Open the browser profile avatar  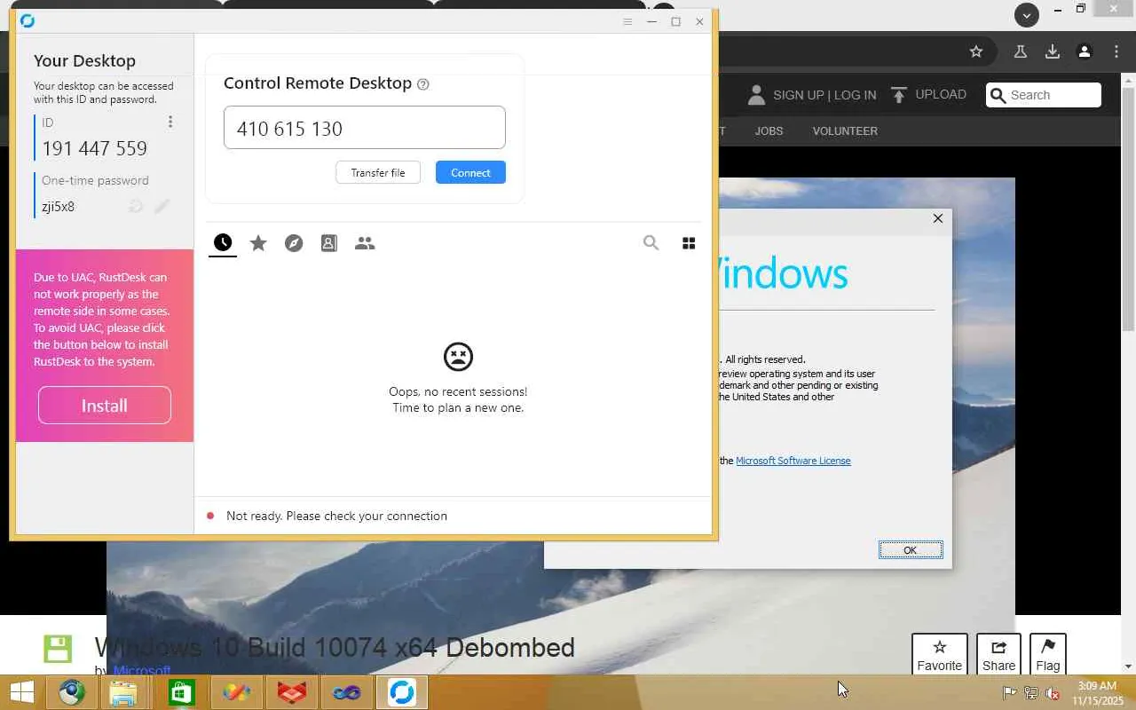(x=1085, y=51)
